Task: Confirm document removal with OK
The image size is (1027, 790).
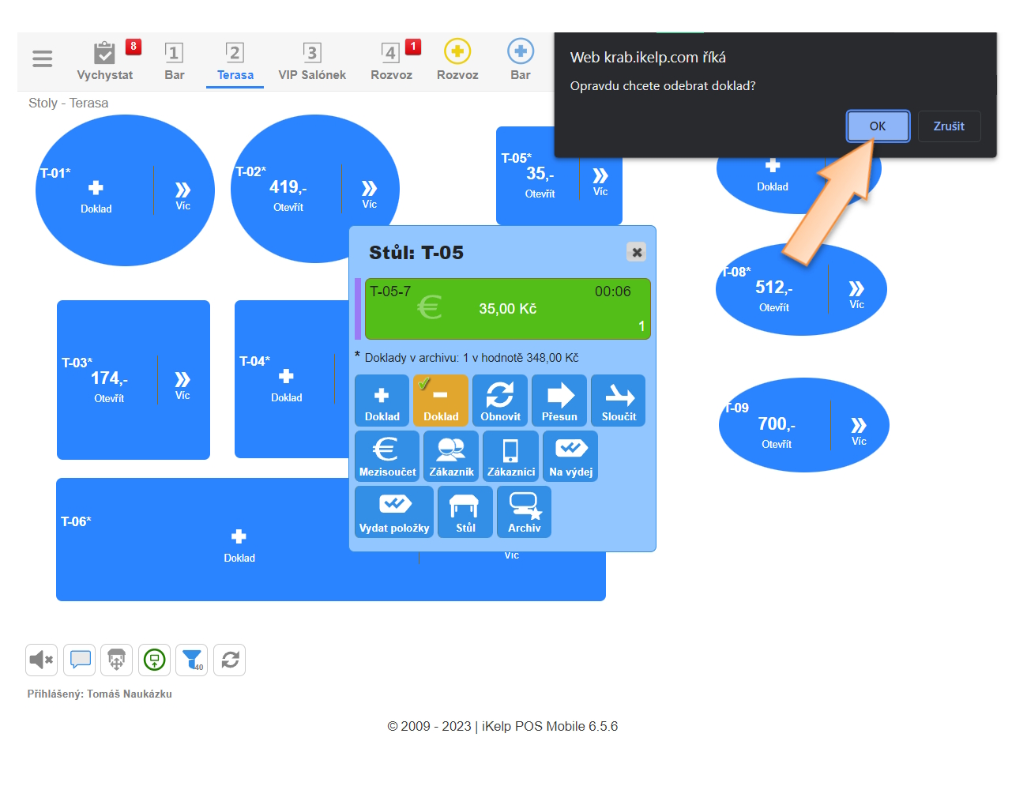Action: click(878, 126)
